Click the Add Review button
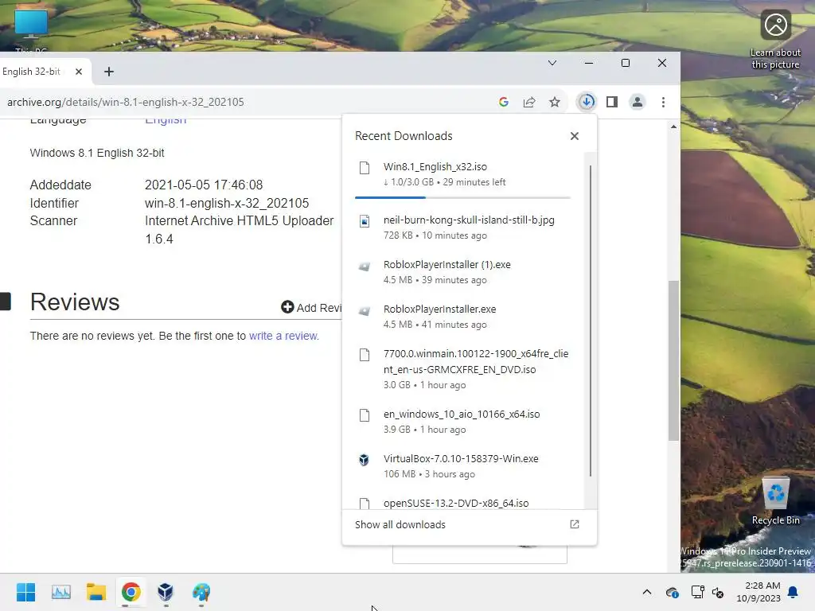The height and width of the screenshot is (611, 815). coord(311,308)
